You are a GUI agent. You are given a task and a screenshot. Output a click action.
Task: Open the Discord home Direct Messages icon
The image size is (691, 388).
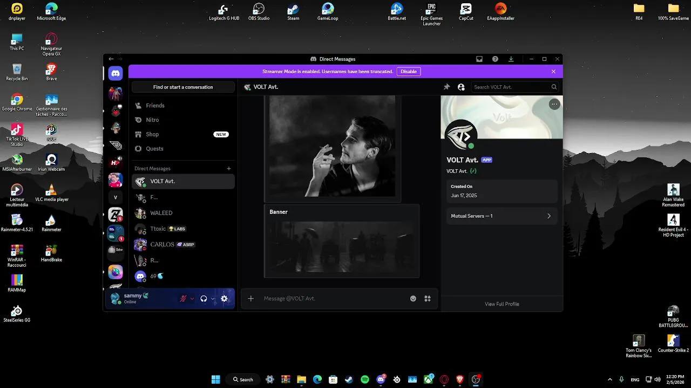[x=116, y=73]
